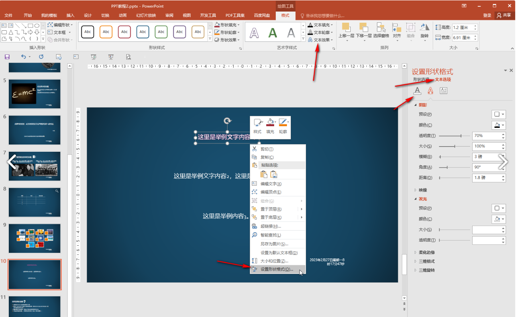The width and height of the screenshot is (516, 317).
Task: Click the Undo arrow icon
Action: pyautogui.click(x=23, y=57)
